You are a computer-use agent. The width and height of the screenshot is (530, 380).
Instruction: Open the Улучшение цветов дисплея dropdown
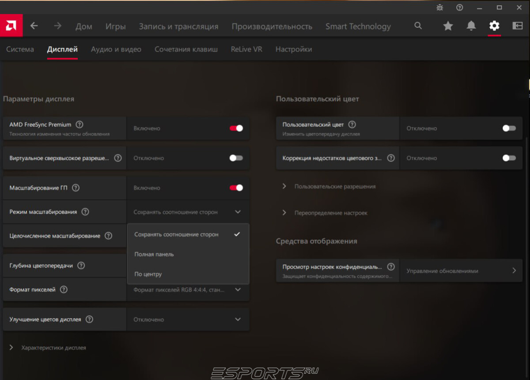(188, 319)
